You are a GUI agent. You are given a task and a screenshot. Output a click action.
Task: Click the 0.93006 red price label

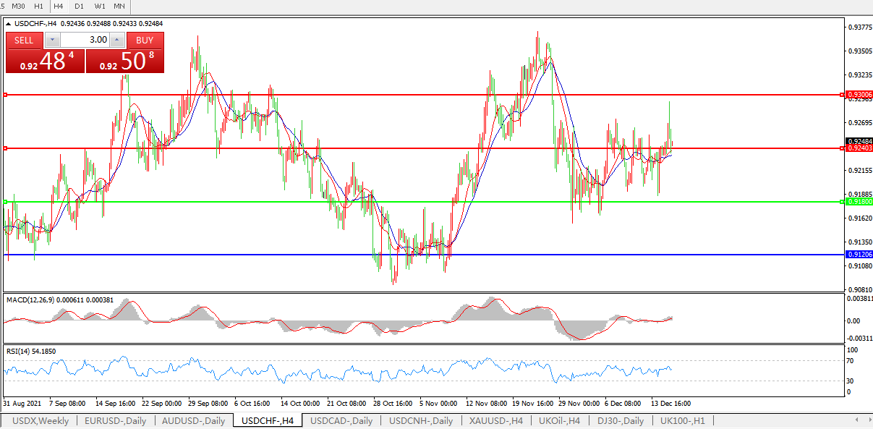point(859,95)
